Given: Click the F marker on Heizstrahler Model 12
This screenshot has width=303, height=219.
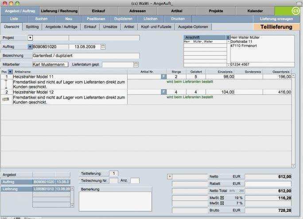Looking at the screenshot, I should (163, 92).
